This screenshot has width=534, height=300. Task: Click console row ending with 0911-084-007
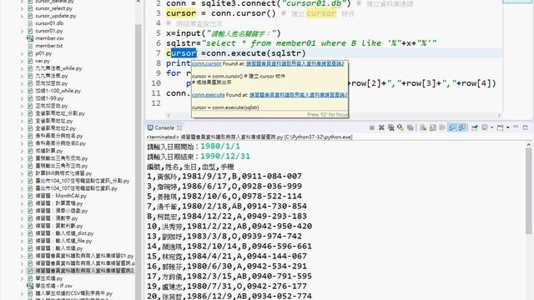point(224,176)
